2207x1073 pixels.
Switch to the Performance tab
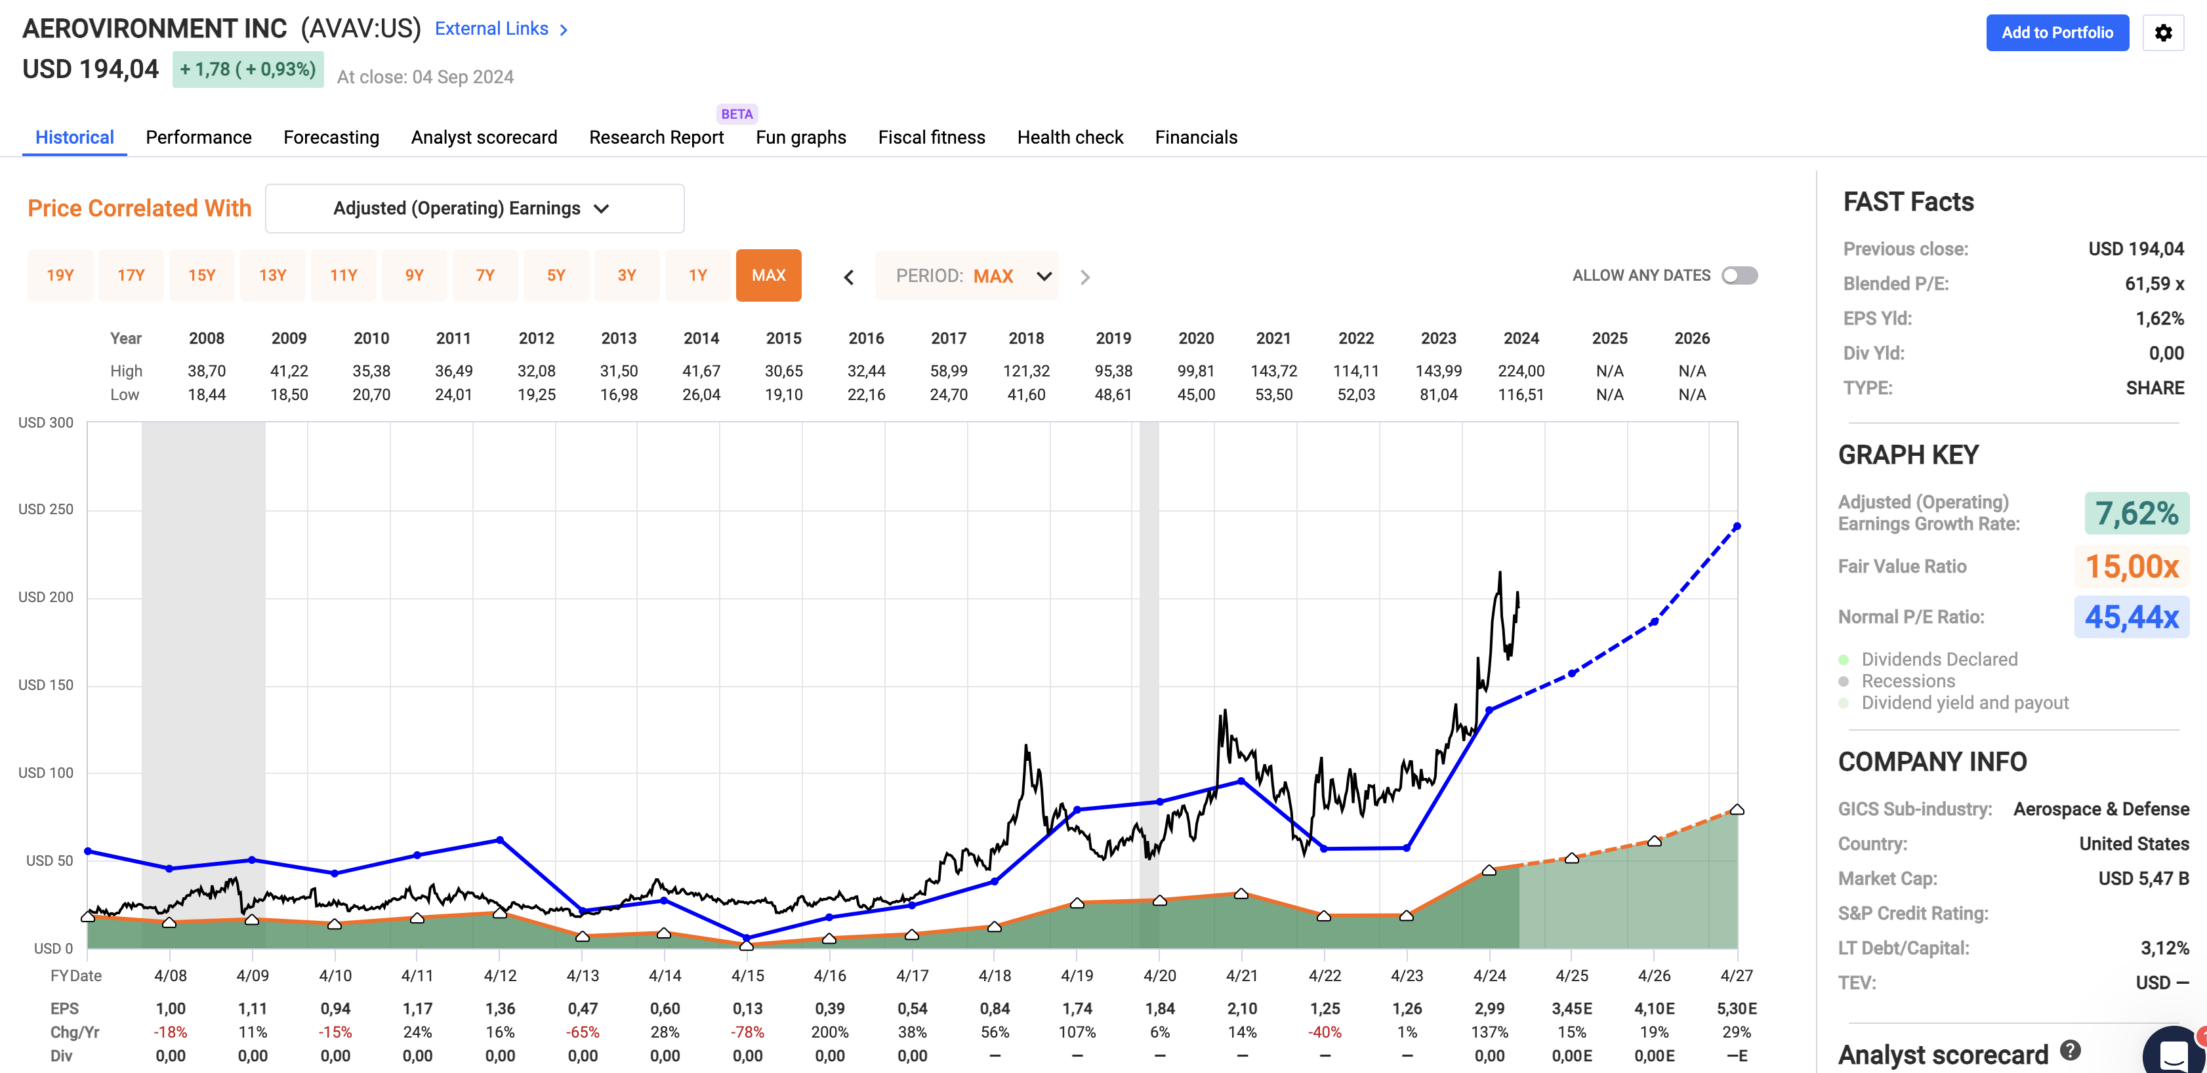(198, 137)
